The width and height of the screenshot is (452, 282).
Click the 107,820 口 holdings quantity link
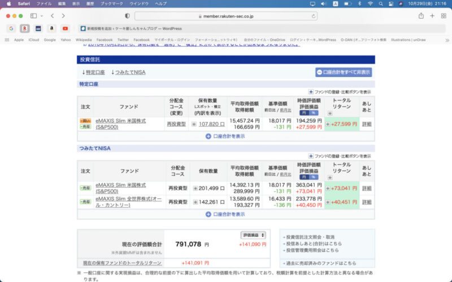pos(211,124)
